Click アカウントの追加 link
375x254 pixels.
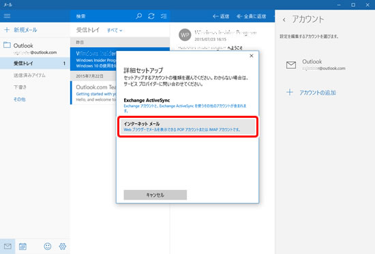(318, 93)
